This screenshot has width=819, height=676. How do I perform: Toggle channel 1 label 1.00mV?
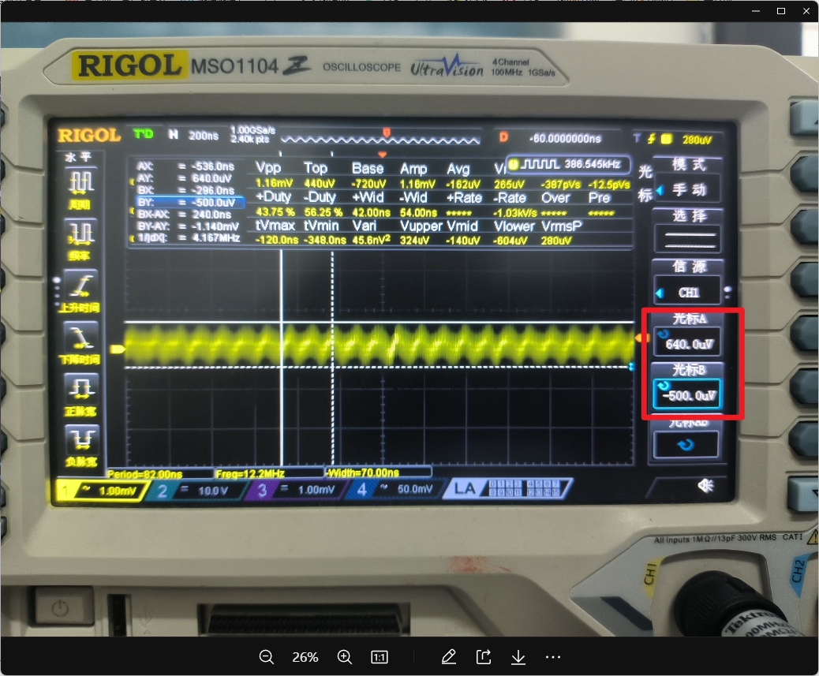(100, 491)
